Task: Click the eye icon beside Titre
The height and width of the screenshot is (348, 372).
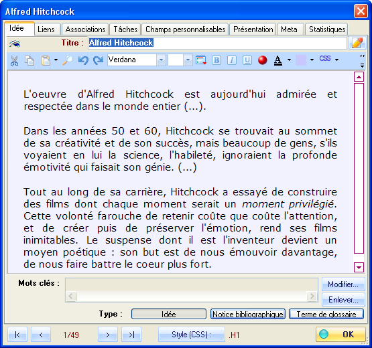Action: [x=15, y=43]
